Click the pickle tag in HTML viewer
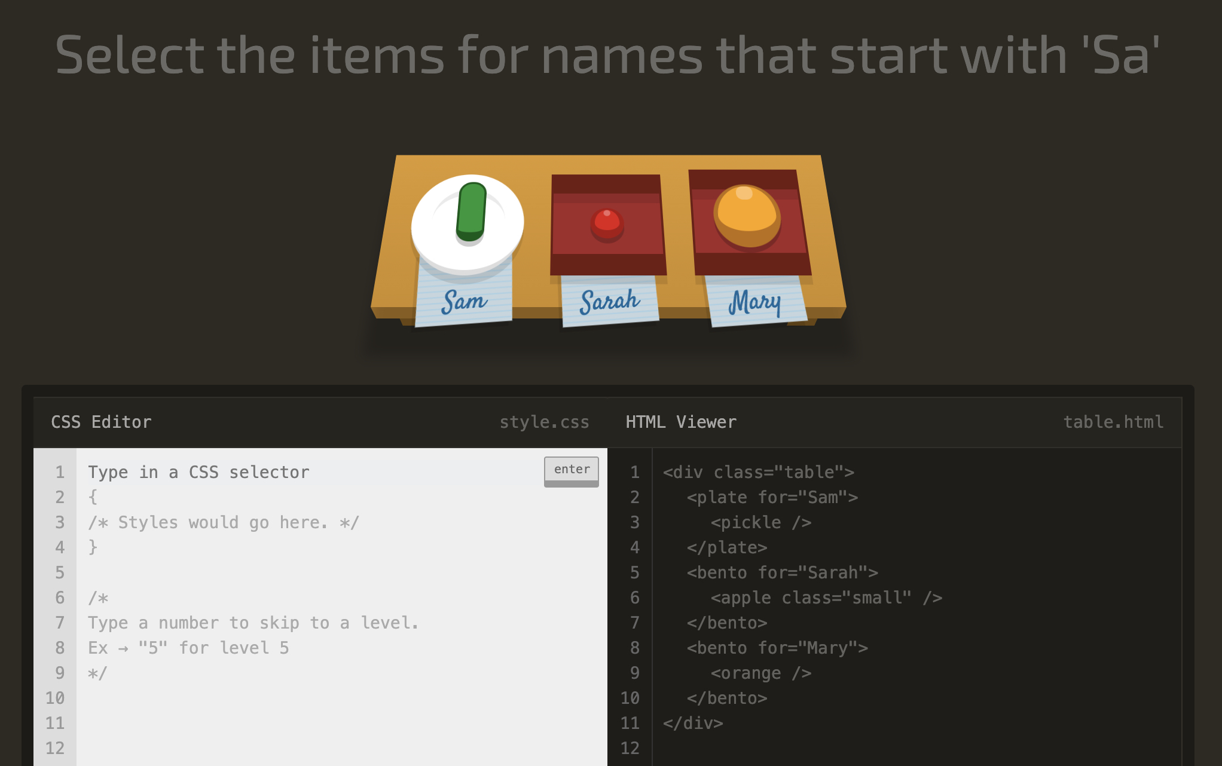 tap(760, 522)
